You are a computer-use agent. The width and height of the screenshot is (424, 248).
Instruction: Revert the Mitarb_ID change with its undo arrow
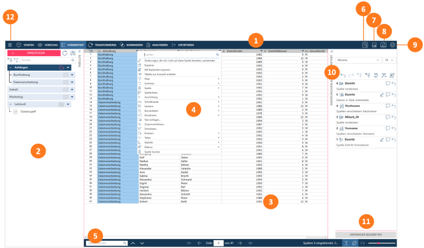coord(393,117)
